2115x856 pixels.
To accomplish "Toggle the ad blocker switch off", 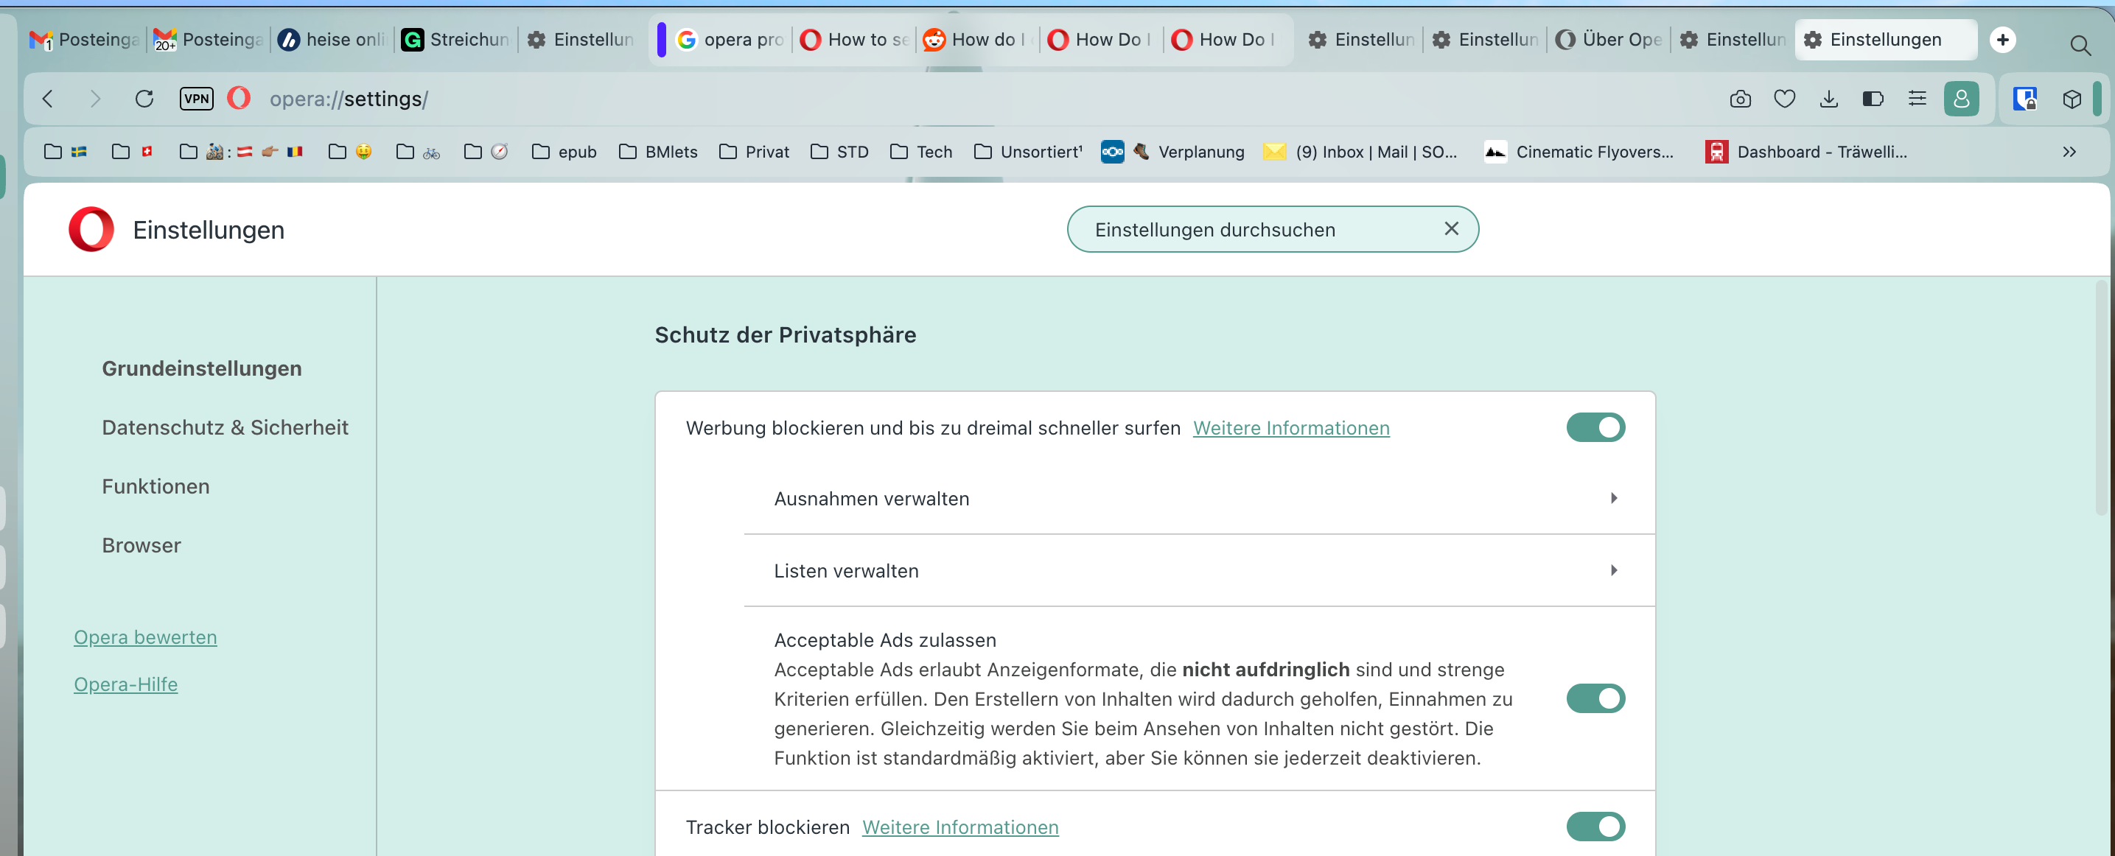I will 1595,427.
